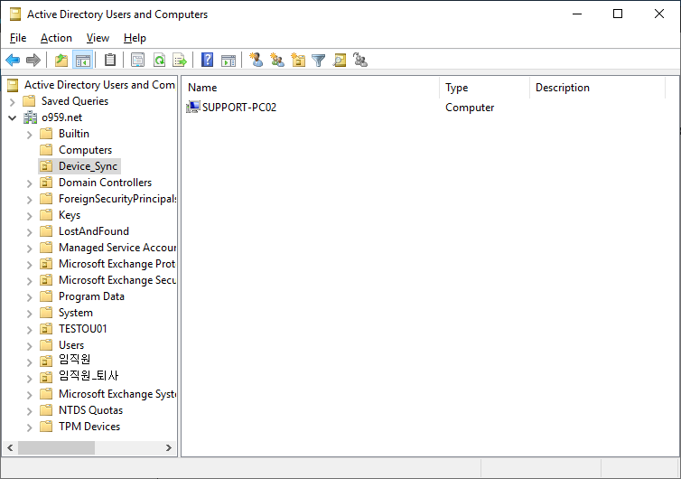Expand the 임직원_퇴사 organizational unit

pyautogui.click(x=29, y=378)
